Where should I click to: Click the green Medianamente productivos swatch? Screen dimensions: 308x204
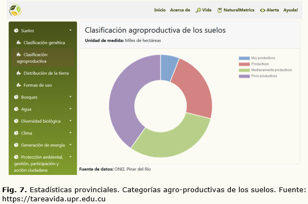244,70
